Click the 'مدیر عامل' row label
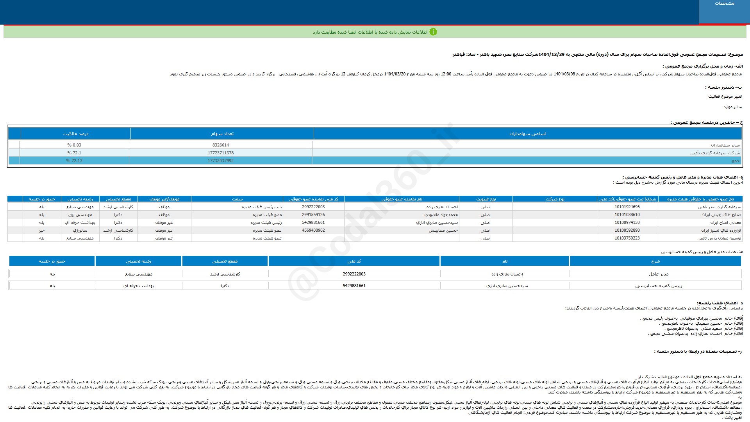This screenshot has height=422, width=750. point(659,274)
